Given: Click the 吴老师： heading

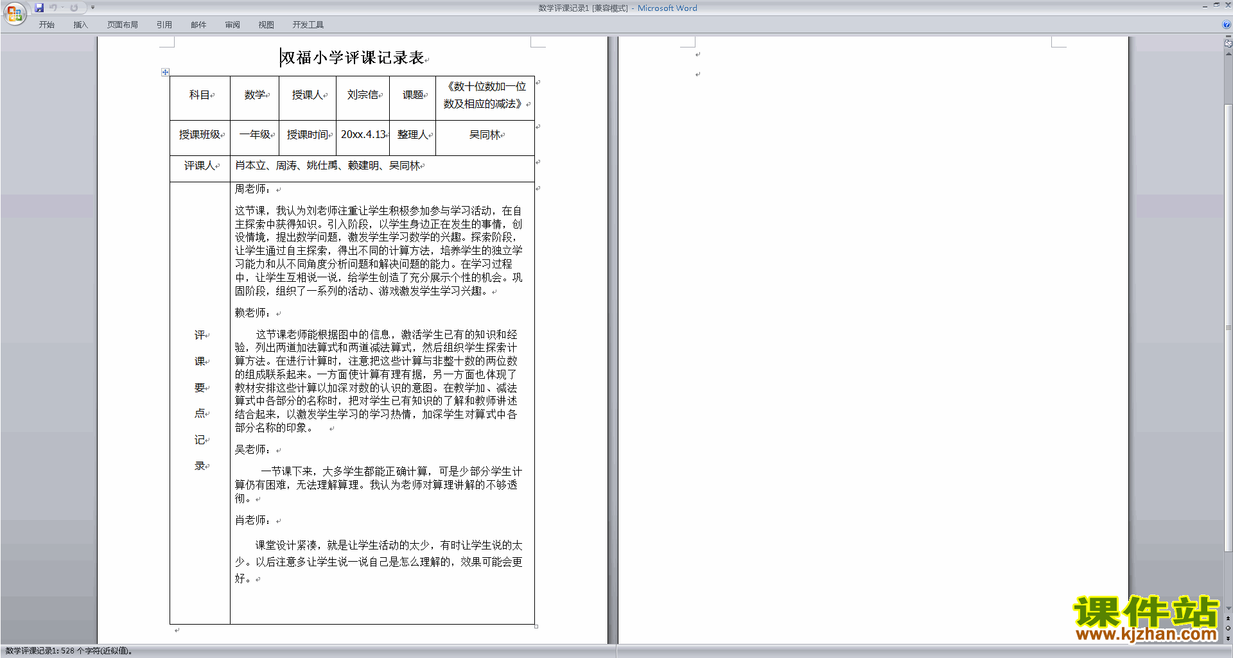Looking at the screenshot, I should point(253,450).
